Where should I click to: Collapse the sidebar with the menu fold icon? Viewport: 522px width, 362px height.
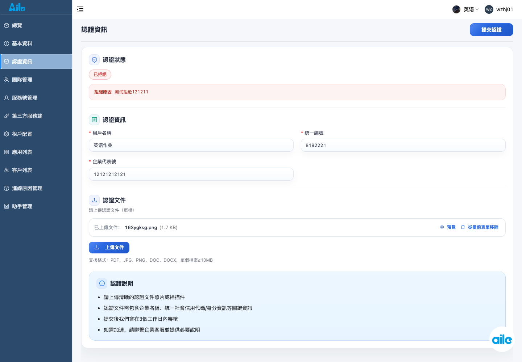80,9
